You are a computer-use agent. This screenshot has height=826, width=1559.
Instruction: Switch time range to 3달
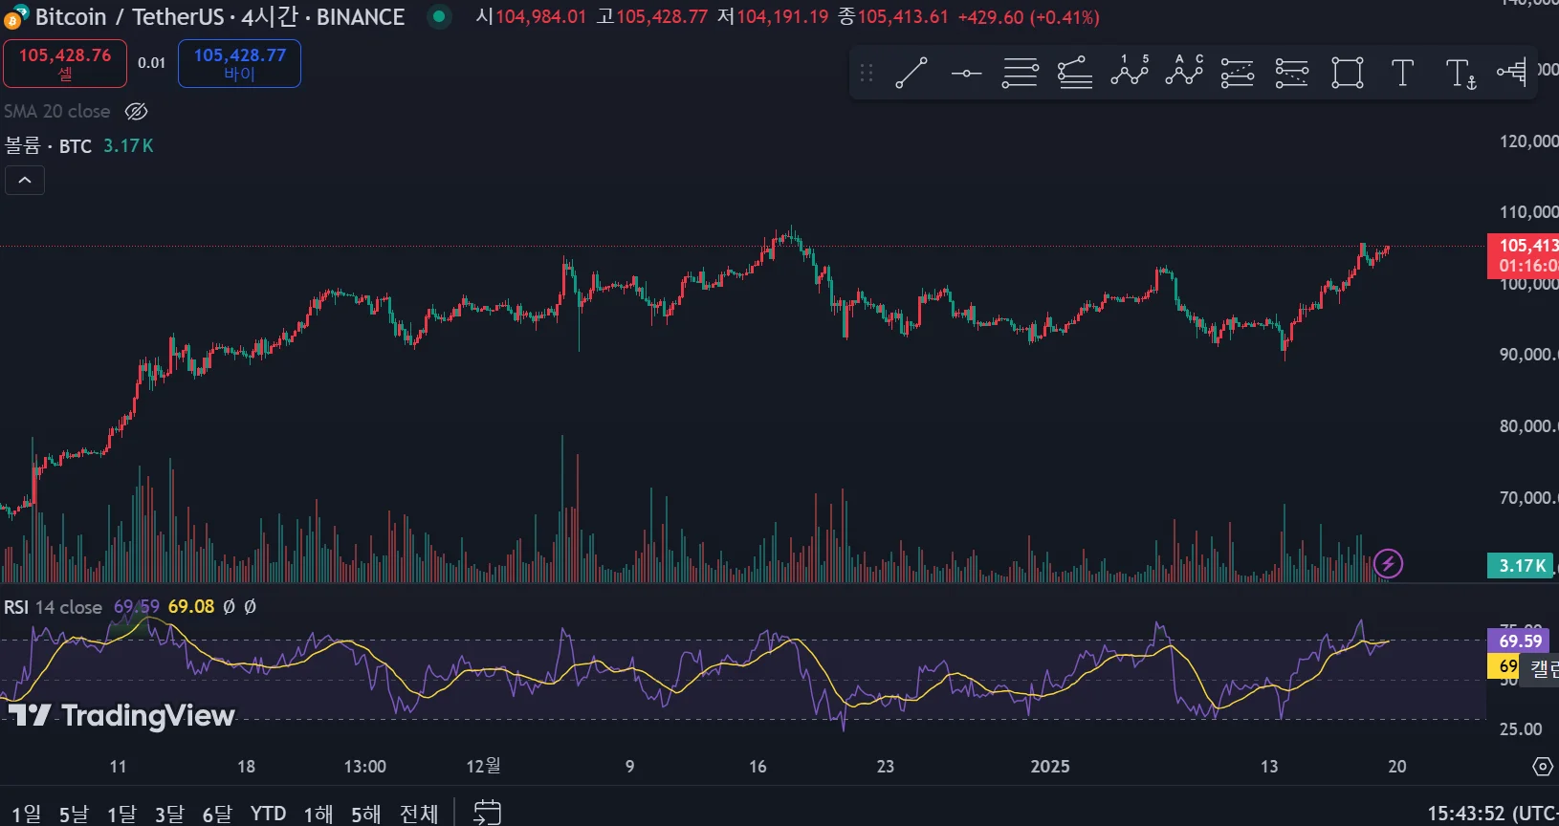[169, 814]
